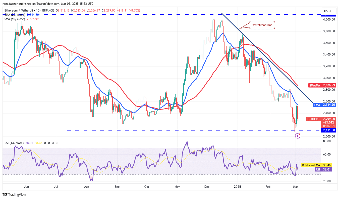Click the Aug label on time axis
Viewport: 340px width, 199px height.
point(87,186)
